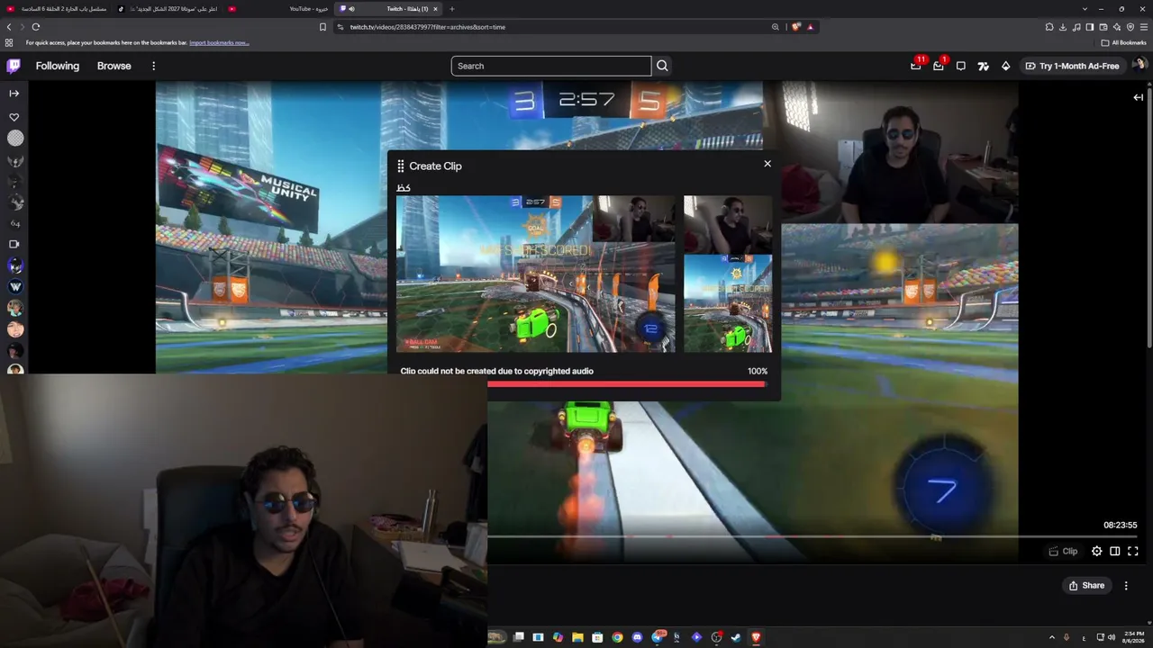Open the Brave Wallet icon
Viewport: 1153px width, 648px height.
[x=1103, y=27]
